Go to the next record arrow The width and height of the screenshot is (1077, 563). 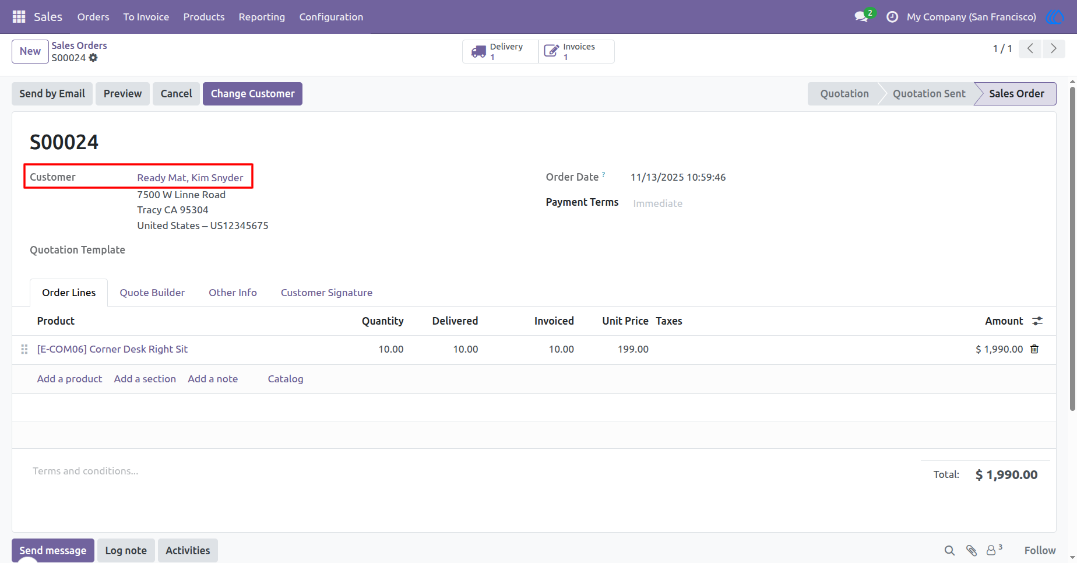[x=1054, y=48]
